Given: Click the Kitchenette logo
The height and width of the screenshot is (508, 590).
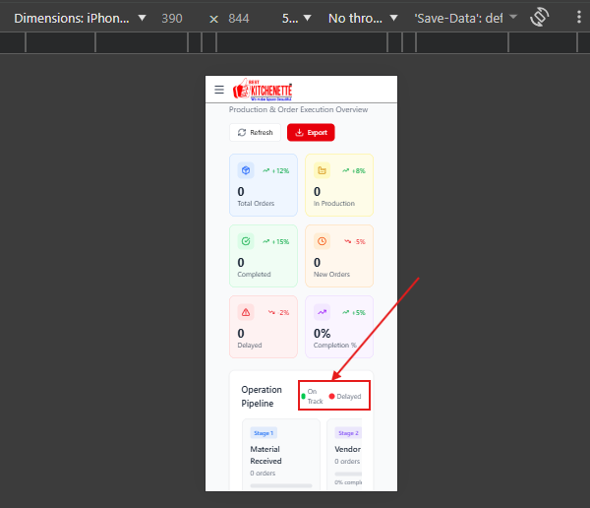Looking at the screenshot, I should point(263,90).
